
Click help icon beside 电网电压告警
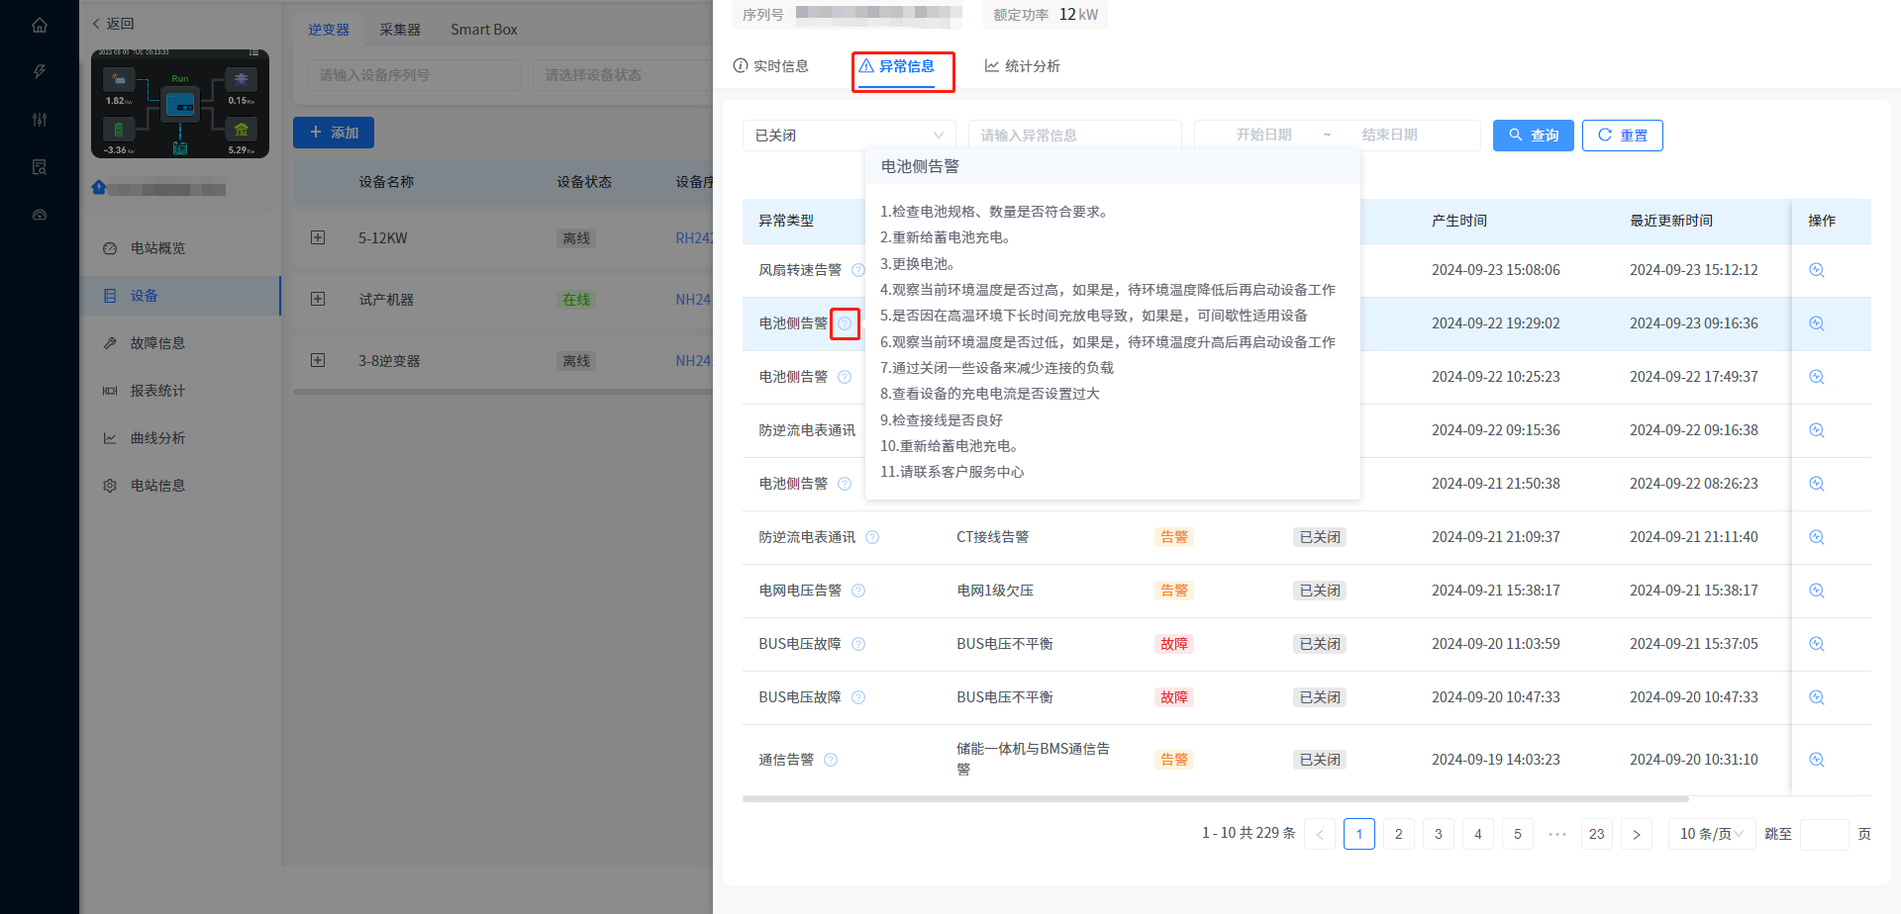point(858,591)
